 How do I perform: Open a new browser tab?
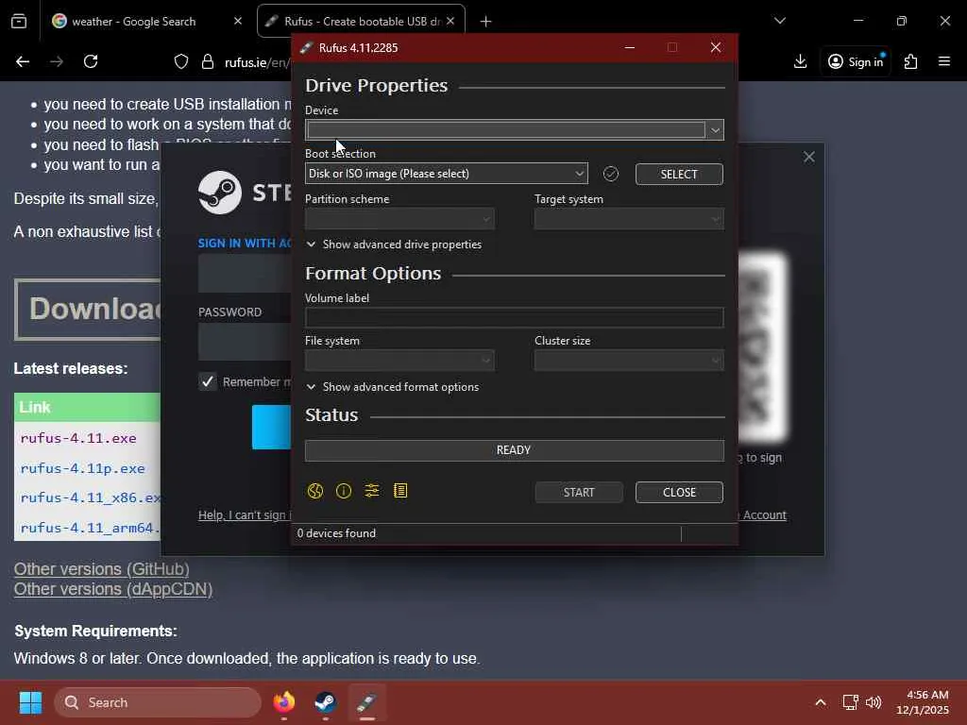click(486, 22)
